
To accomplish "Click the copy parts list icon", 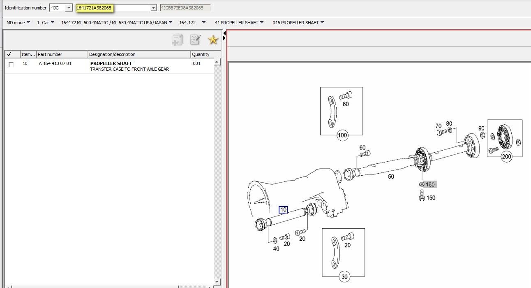I will point(177,39).
